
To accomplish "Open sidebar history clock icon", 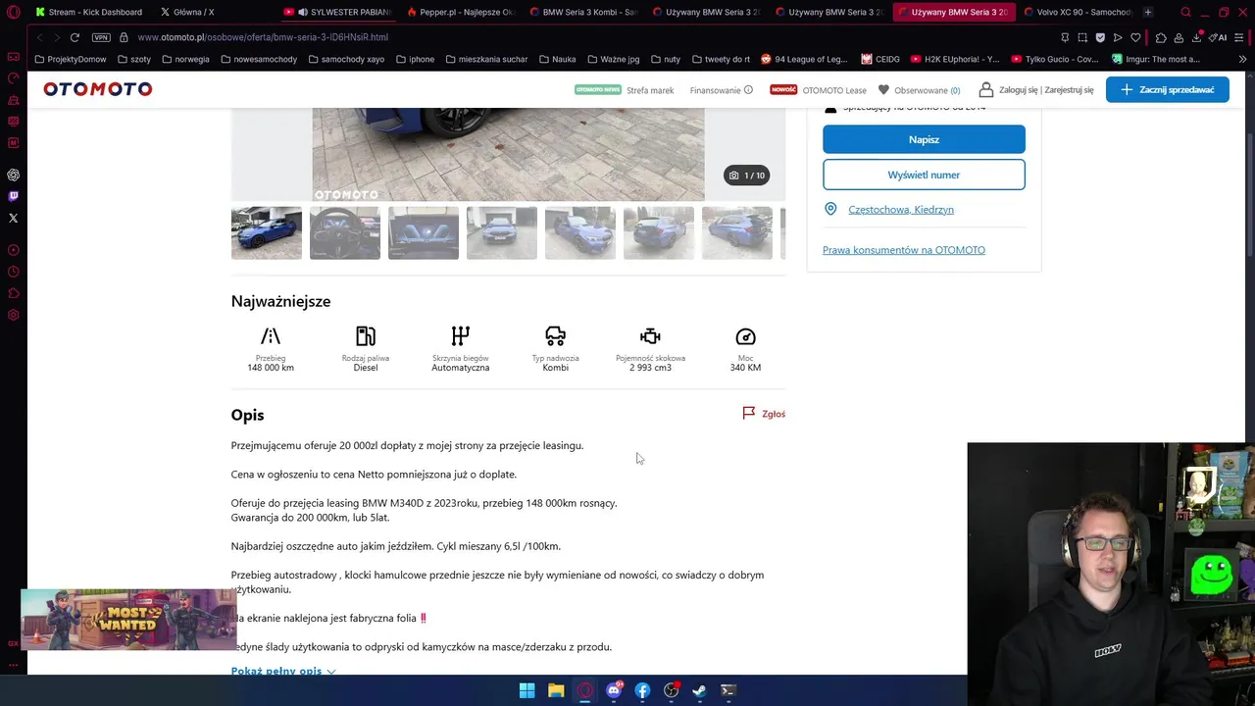I will [x=14, y=272].
